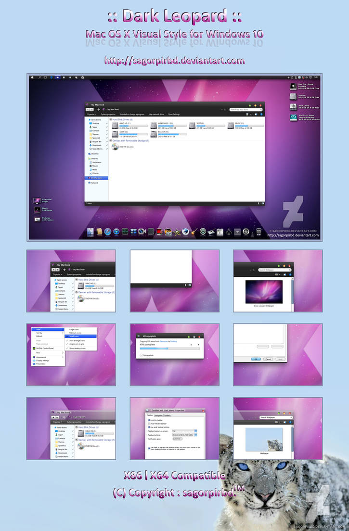Click Cancel in the dialog buttons preview
The image size is (349, 531).
click(x=268, y=359)
